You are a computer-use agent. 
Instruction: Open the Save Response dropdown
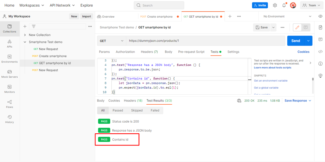298,101
